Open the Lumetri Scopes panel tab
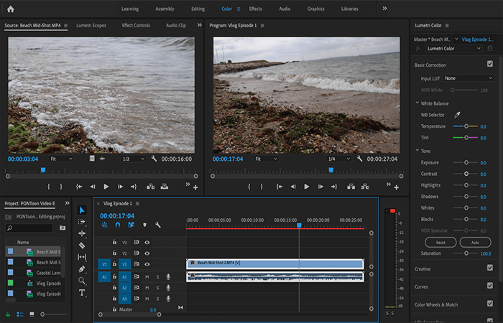503x323 pixels. click(x=91, y=25)
